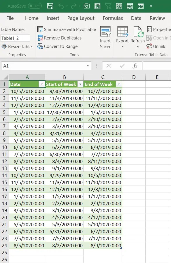The image size is (171, 263).
Task: Click the Resize Table button
Action: pyautogui.click(x=17, y=46)
